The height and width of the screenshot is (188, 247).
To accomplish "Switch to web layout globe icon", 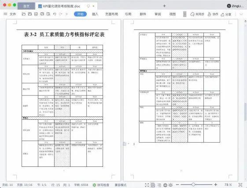I will [165, 185].
